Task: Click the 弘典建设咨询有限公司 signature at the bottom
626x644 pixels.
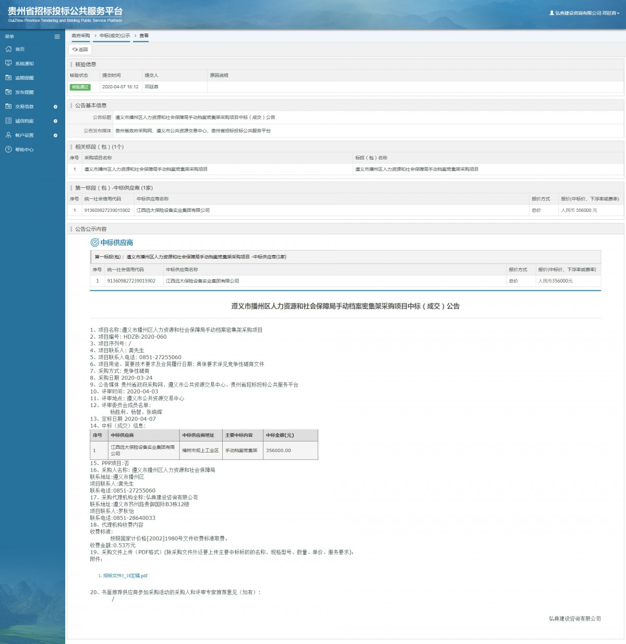Action: 575,618
